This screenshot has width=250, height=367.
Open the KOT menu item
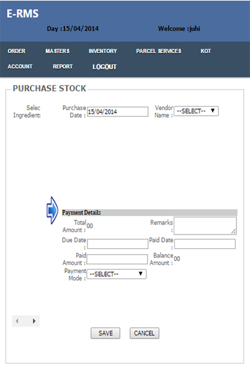[206, 51]
